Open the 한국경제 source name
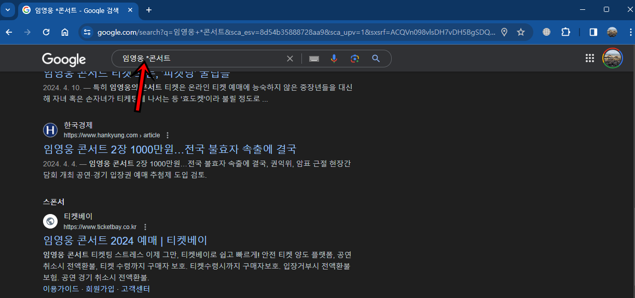 [x=78, y=125]
